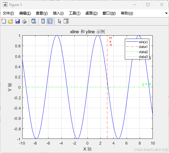Viewport: 169px width, 153px height.
Task: Open the 文件(F) menu
Action: (8, 13)
